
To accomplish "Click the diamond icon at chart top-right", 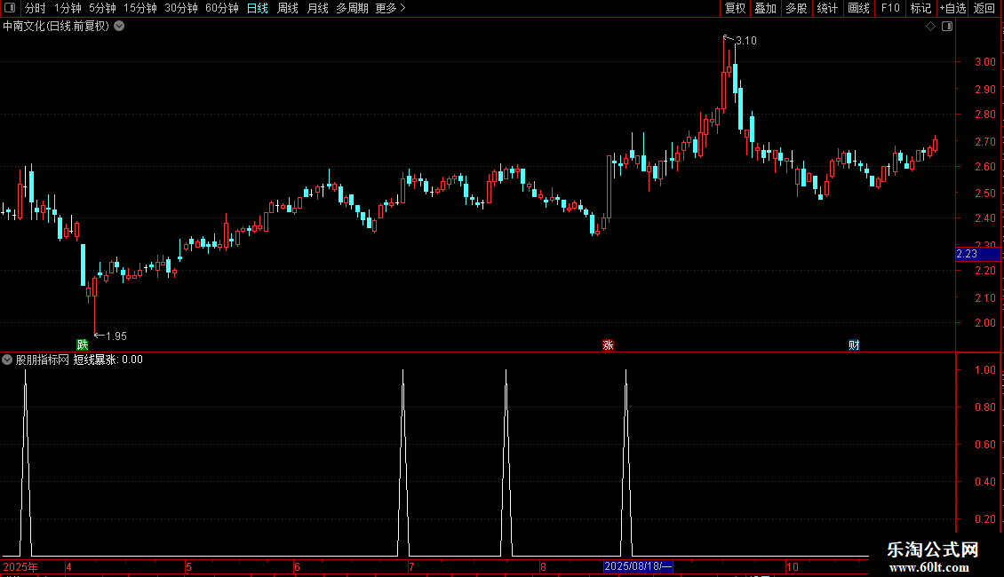I will [931, 27].
